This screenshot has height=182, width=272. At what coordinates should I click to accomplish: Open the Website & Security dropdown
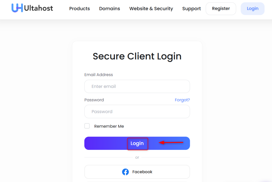point(151,8)
